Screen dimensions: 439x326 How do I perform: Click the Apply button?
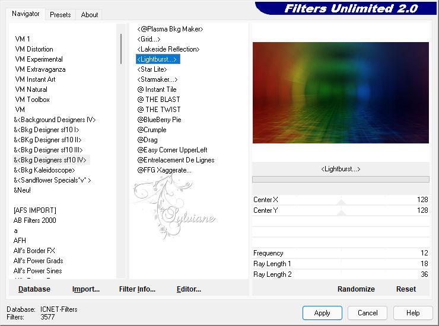[322, 313]
